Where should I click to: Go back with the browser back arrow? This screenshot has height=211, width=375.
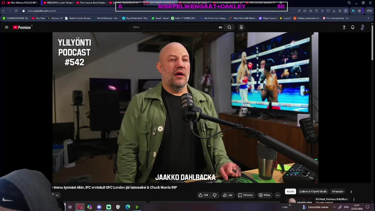(x=3, y=11)
